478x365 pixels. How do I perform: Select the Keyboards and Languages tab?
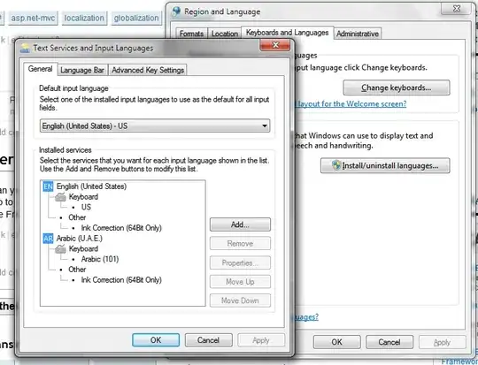[287, 33]
